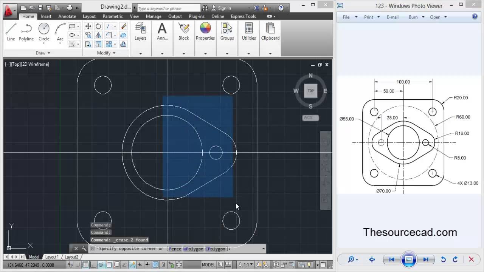Select the Array tool icon

[109, 44]
